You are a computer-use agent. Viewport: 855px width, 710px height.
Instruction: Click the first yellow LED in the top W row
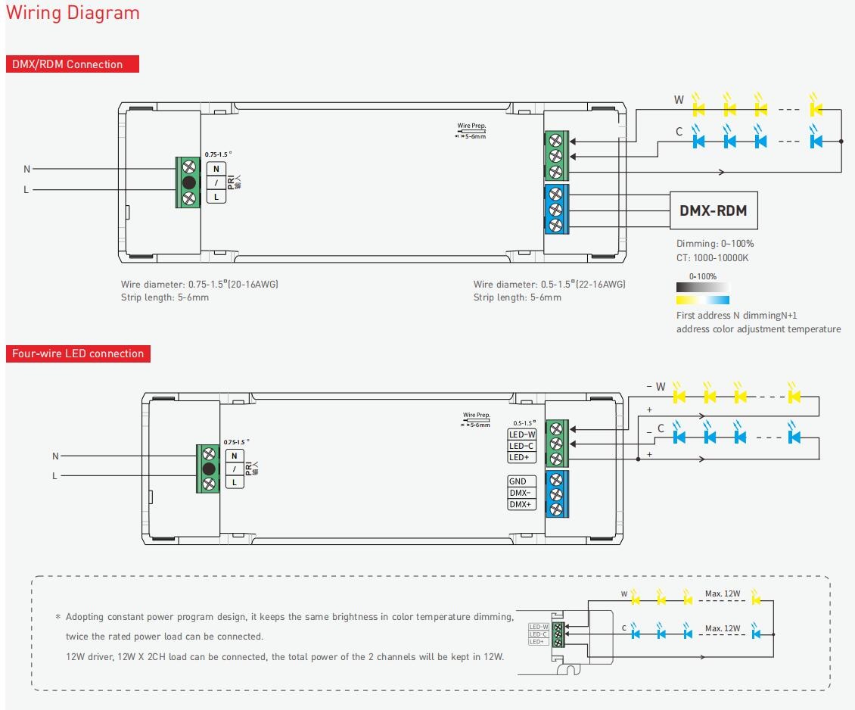[x=699, y=110]
